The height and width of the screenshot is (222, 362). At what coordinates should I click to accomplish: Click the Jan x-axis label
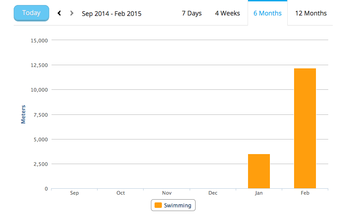(259, 193)
